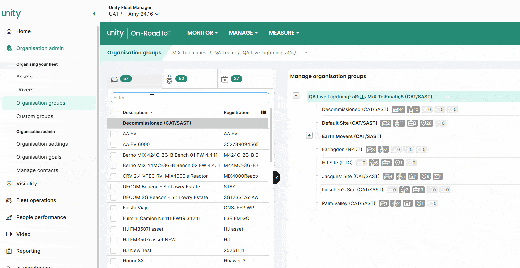Screen dimensions: 520x268
Task: Click the Lieschen's Site briefcase badge showing 10
Action: pyautogui.click(x=418, y=190)
